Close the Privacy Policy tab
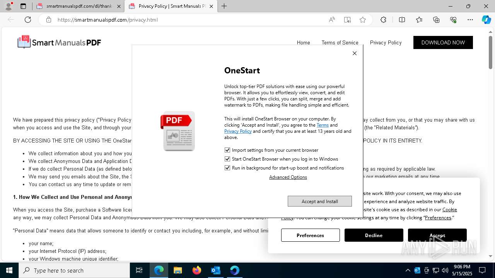This screenshot has height=278, width=495. [211, 6]
